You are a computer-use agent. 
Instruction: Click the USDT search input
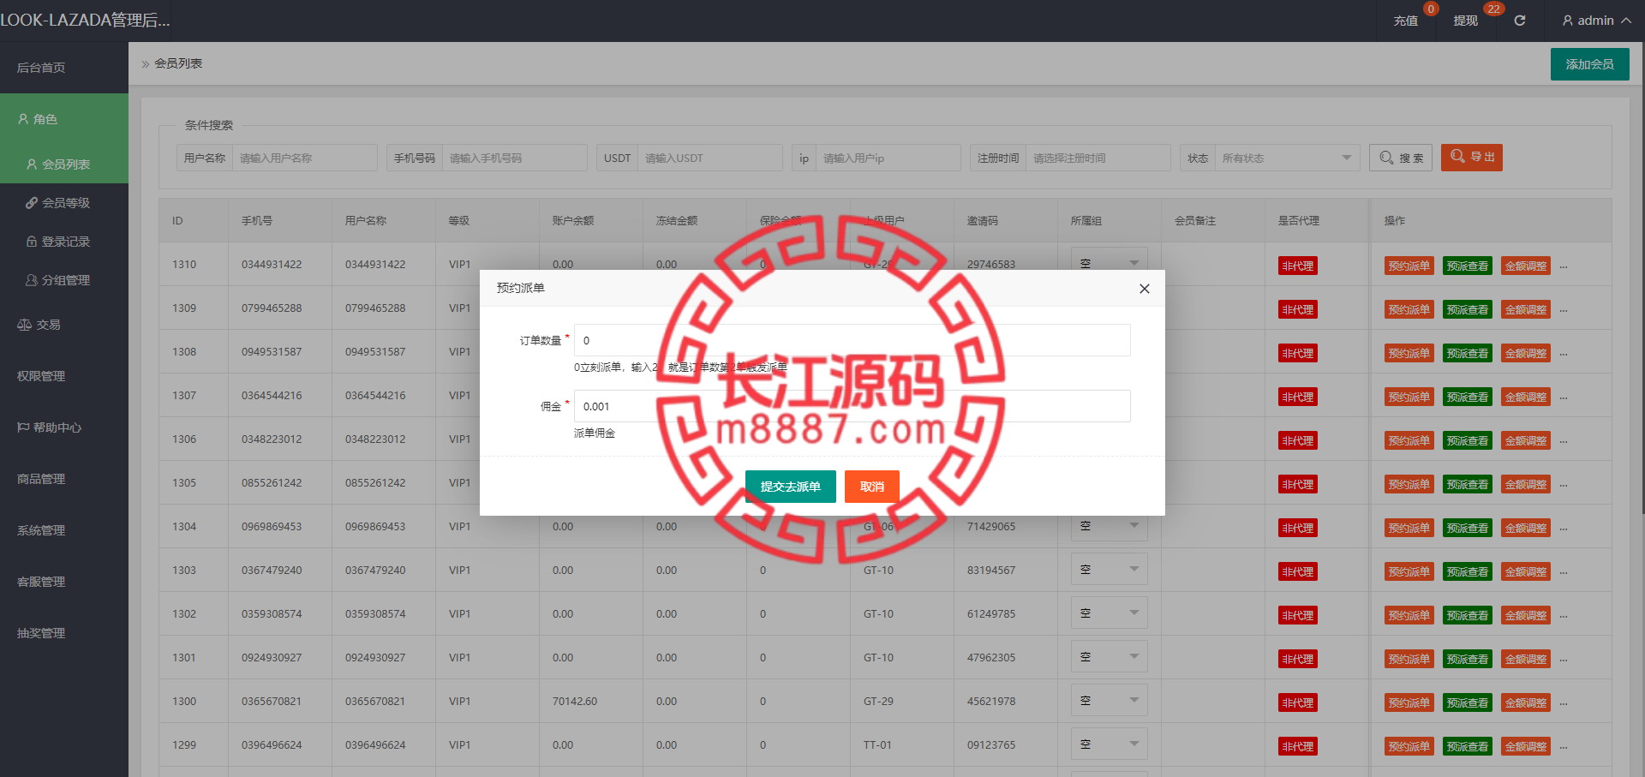[x=709, y=158]
